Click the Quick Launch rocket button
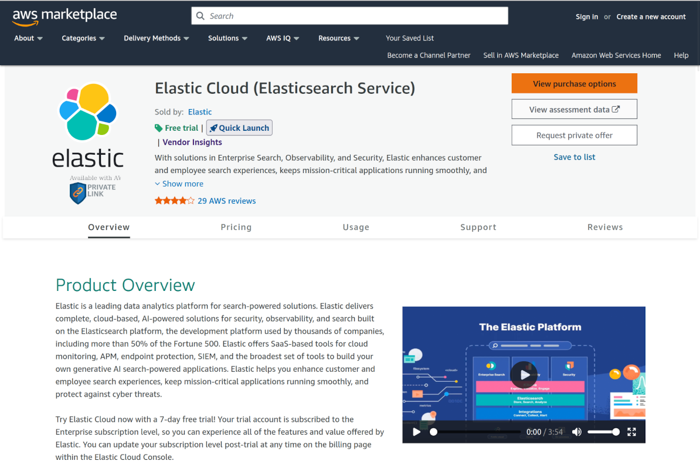700x471 pixels. (x=239, y=128)
